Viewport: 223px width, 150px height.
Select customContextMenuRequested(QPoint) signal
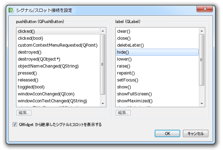pyautogui.click(x=58, y=45)
